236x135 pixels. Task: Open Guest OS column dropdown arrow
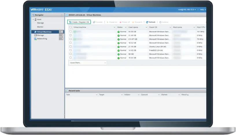click(x=170, y=27)
